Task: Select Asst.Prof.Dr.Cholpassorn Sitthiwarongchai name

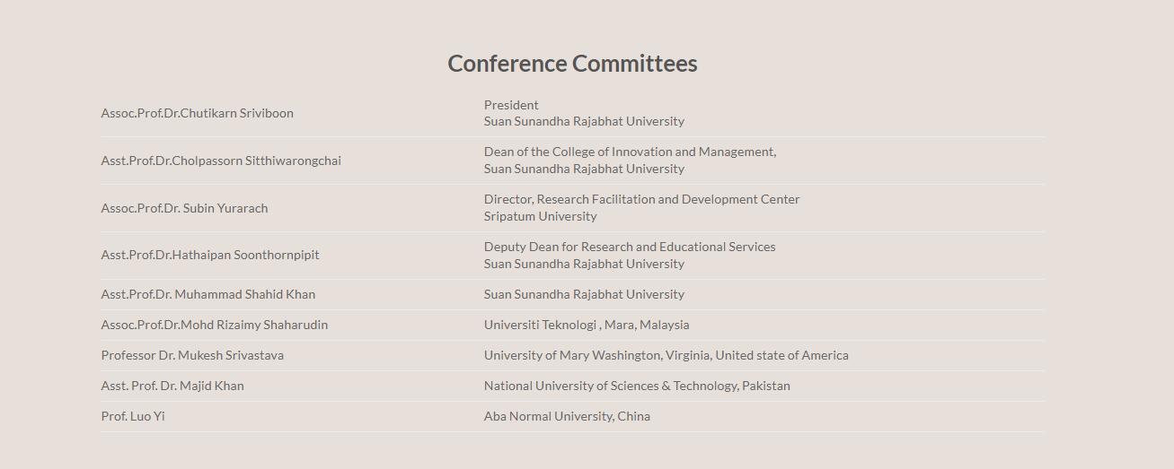Action: point(221,161)
